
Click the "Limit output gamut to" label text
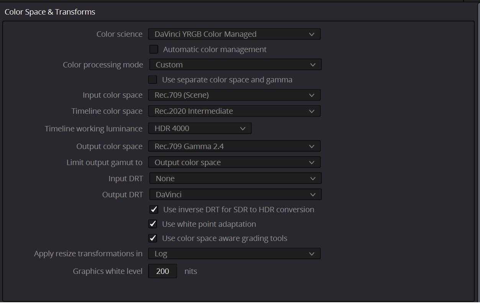point(105,162)
